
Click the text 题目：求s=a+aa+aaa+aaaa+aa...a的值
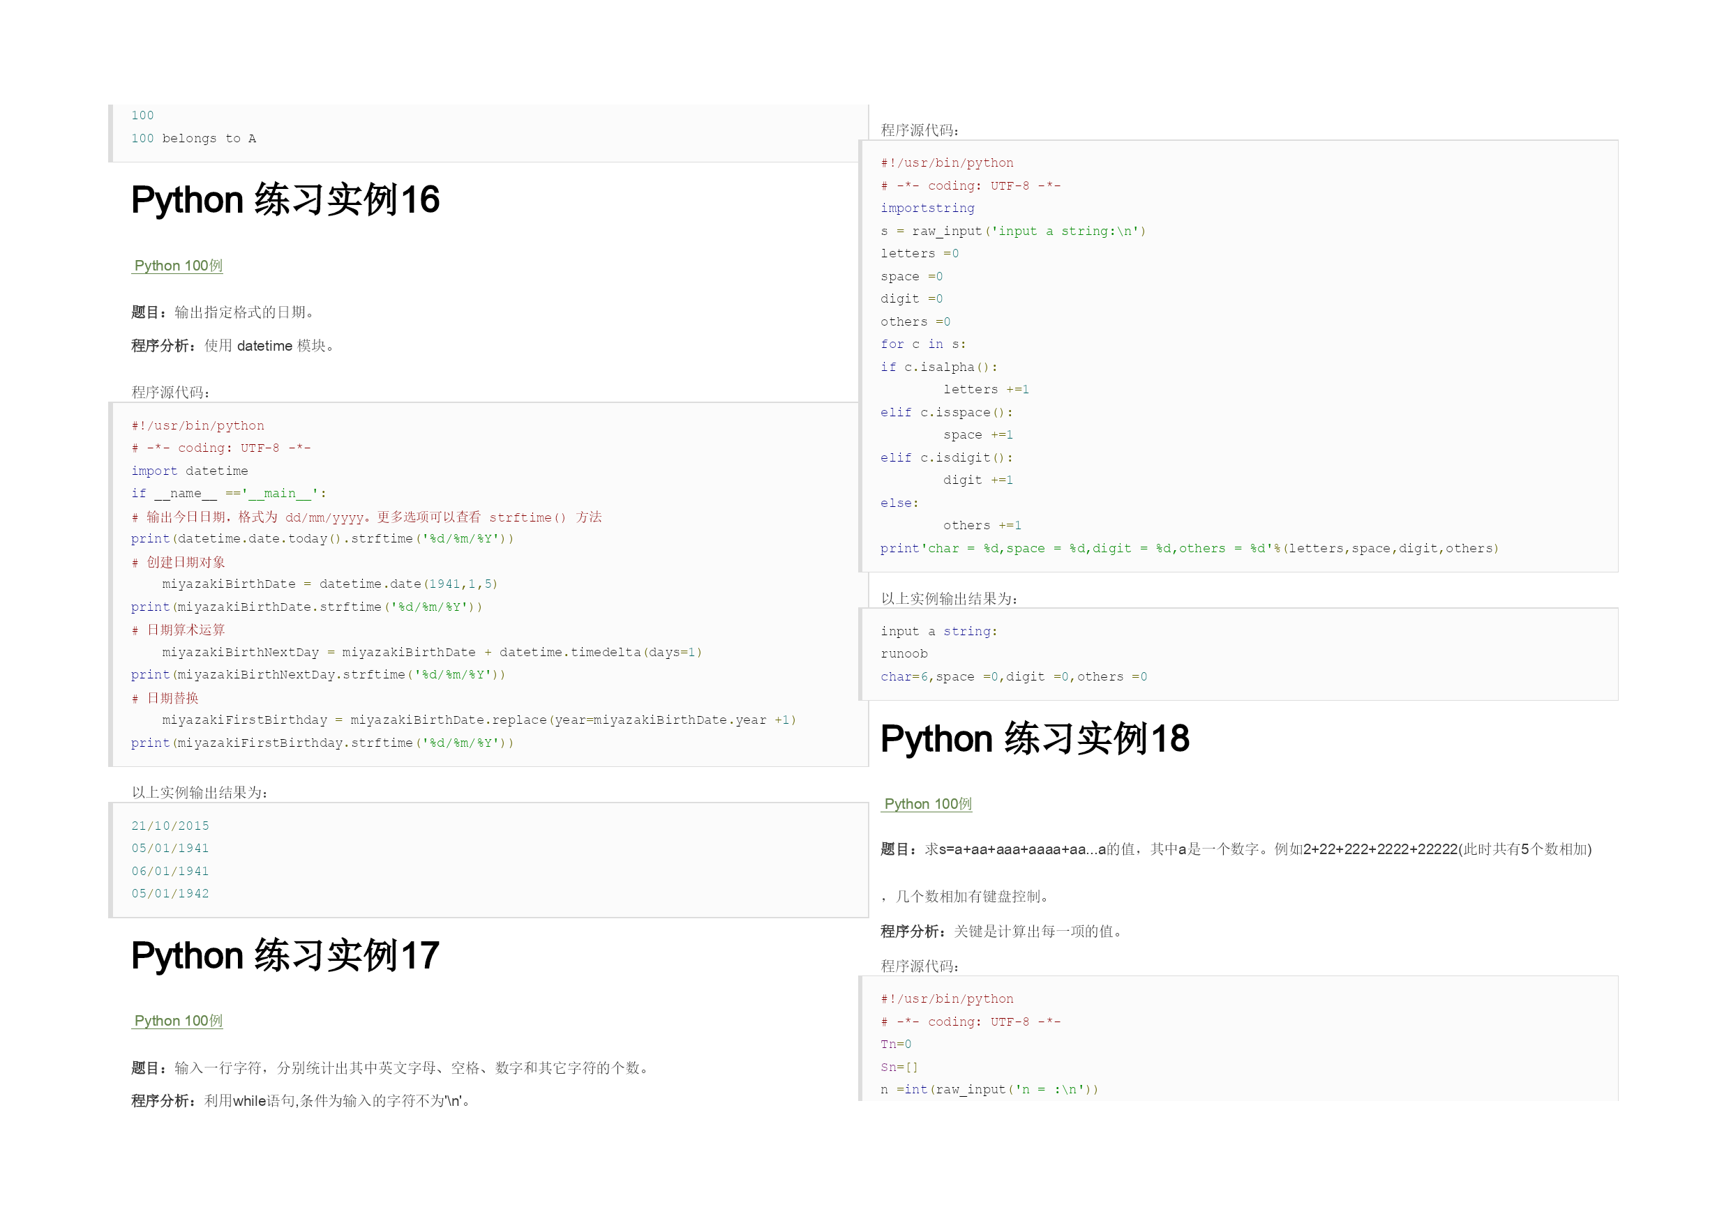click(x=1236, y=849)
